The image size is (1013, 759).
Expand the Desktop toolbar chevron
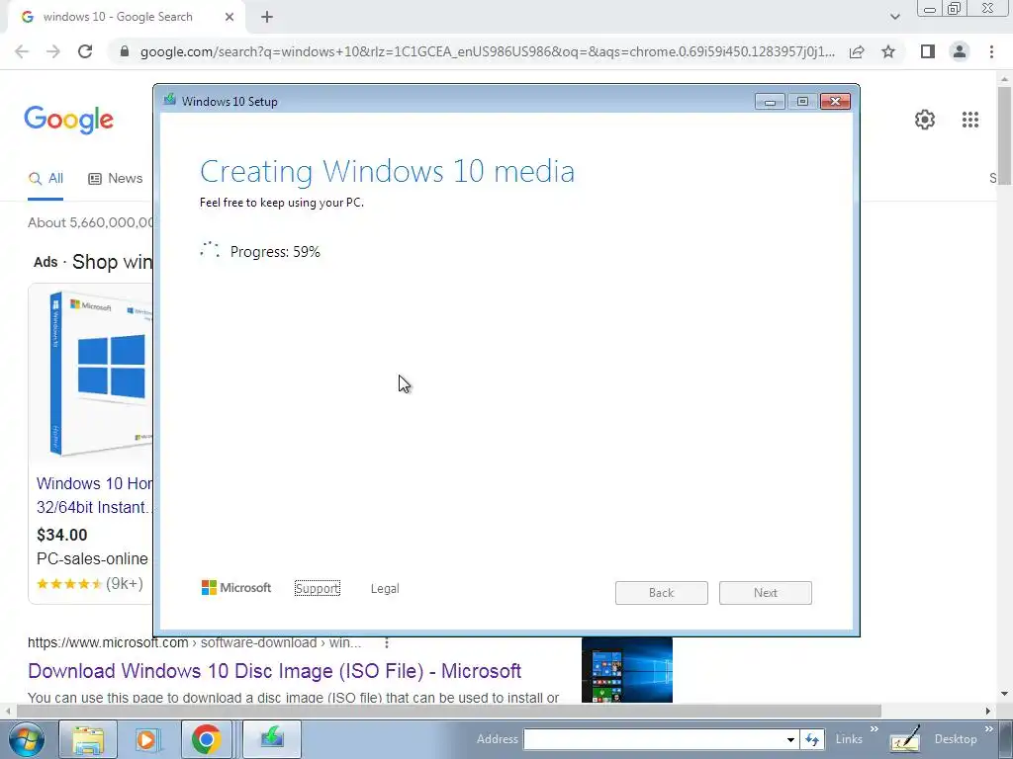point(989,729)
